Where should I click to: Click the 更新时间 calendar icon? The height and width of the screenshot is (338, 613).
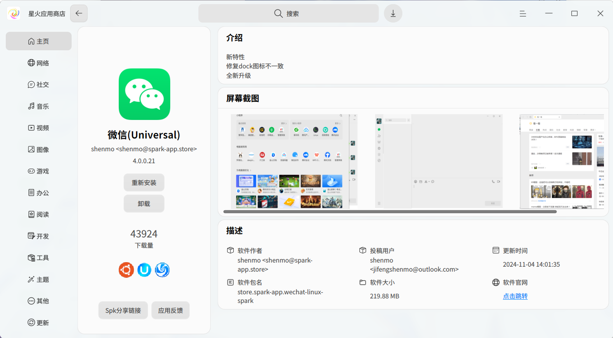point(496,250)
